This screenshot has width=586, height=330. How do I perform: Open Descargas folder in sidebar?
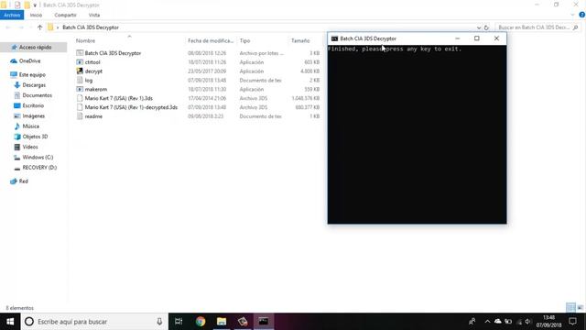click(x=34, y=85)
